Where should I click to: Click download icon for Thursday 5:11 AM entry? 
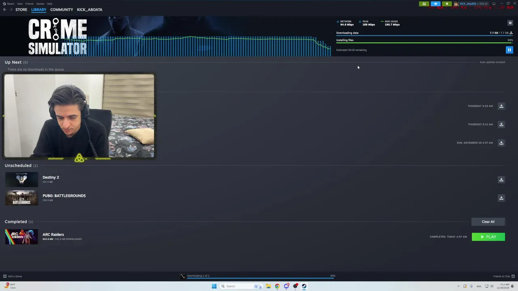click(501, 124)
